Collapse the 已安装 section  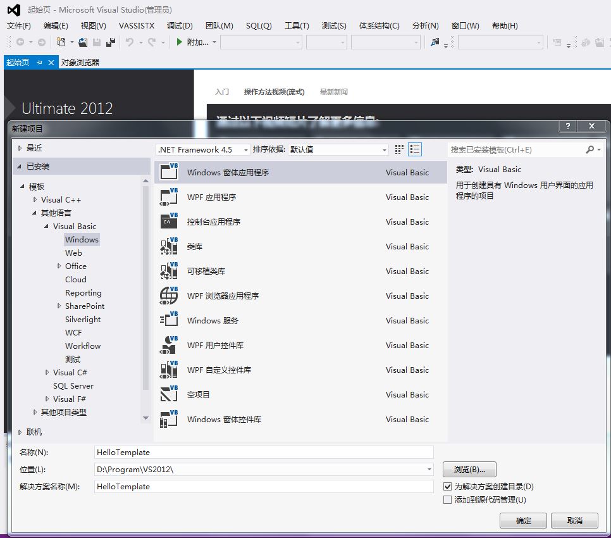point(20,166)
